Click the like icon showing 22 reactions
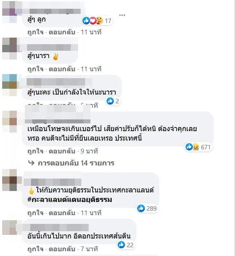This screenshot has width=235, height=256. (122, 245)
